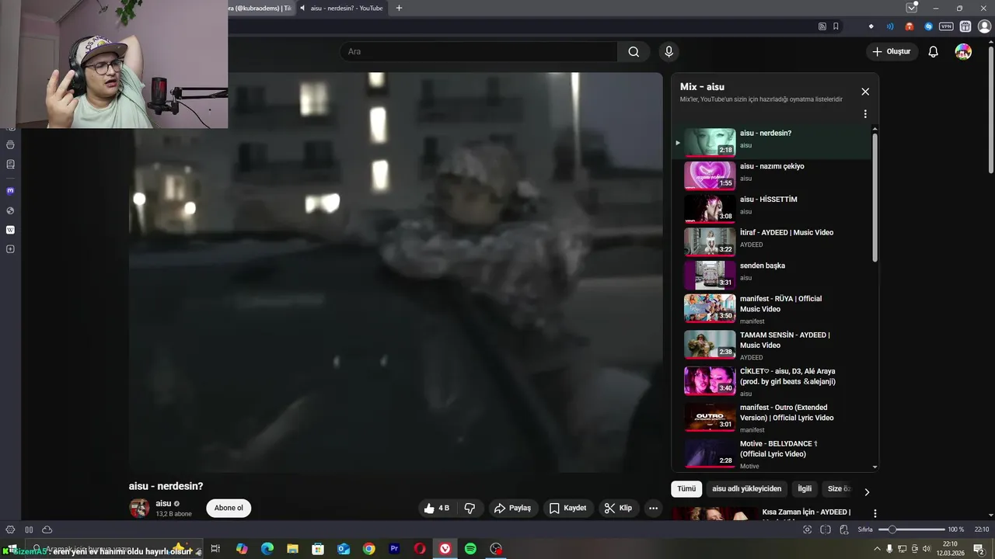Open Spotify from the taskbar
Image resolution: width=995 pixels, height=559 pixels.
(x=470, y=549)
